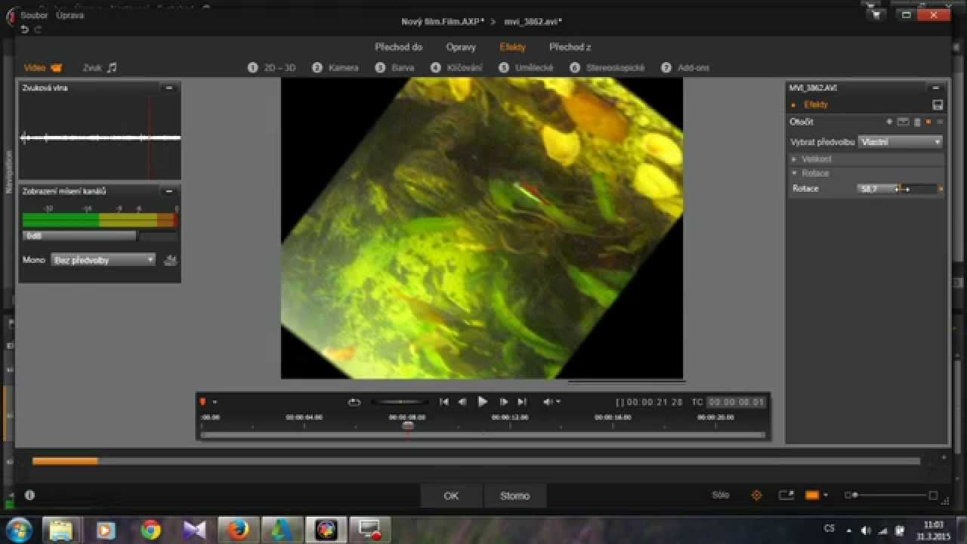
Task: Jump to clip end
Action: 522,402
